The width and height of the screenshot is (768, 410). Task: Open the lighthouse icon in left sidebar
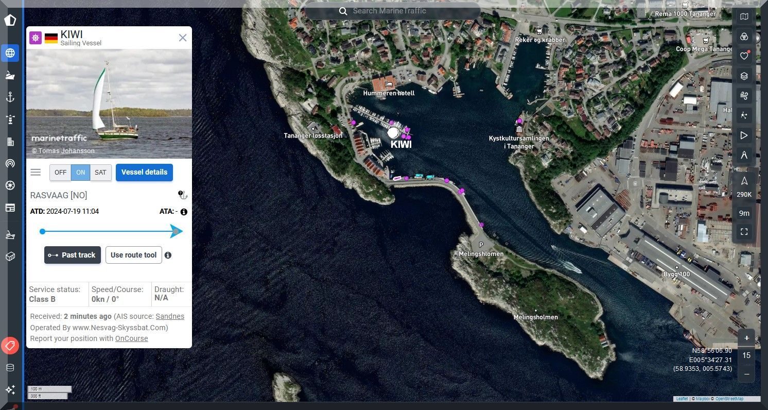(x=10, y=119)
